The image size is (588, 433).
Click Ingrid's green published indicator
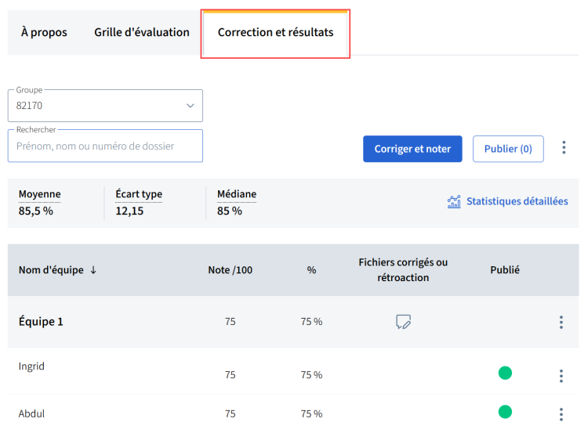tap(505, 373)
